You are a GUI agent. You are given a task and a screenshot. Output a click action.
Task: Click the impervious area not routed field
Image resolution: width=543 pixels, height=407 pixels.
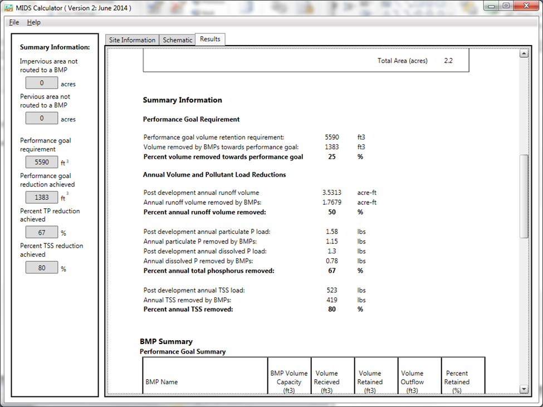[42, 83]
